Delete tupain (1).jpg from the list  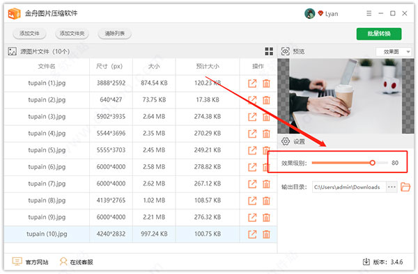(266, 83)
